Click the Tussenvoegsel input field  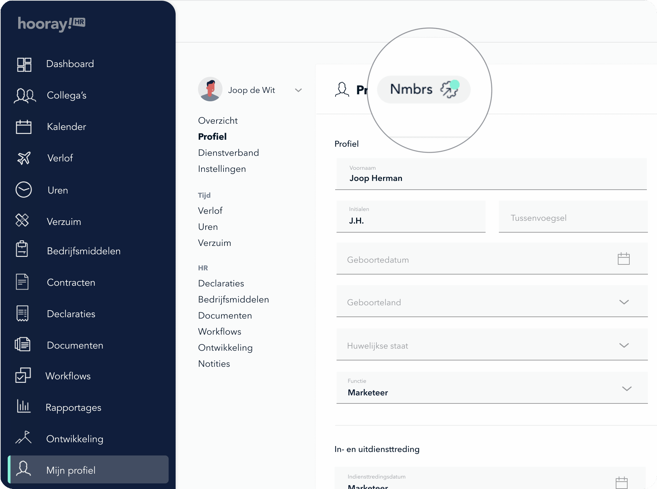click(x=573, y=217)
